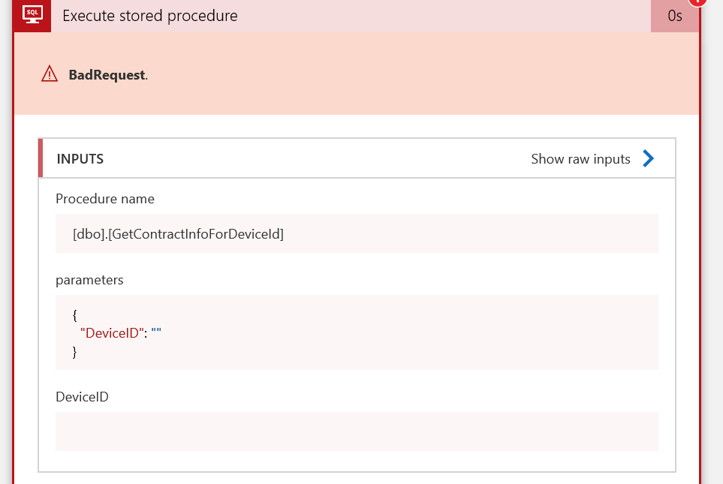723x484 pixels.
Task: Click the red warning triangle icon
Action: [x=50, y=74]
